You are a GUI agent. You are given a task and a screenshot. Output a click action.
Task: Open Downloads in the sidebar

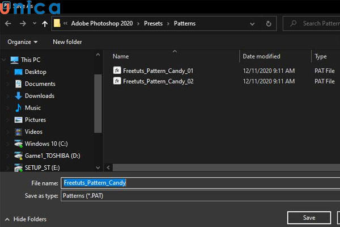pos(40,96)
